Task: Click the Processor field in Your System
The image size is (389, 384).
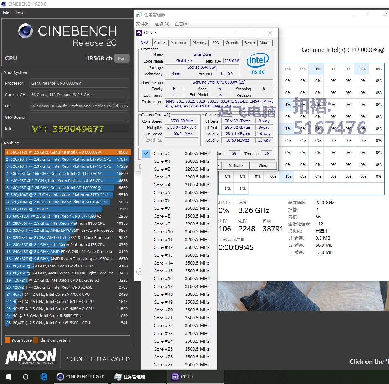Action: (x=79, y=83)
